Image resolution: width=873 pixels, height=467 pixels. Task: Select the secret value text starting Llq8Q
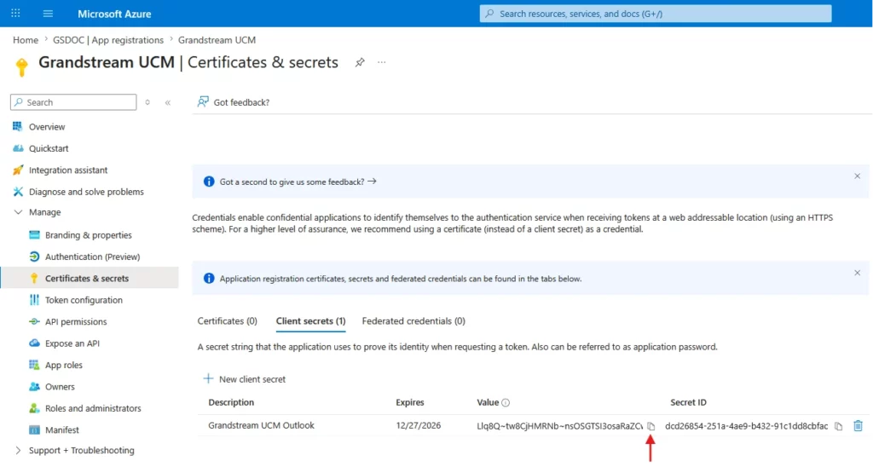click(559, 426)
